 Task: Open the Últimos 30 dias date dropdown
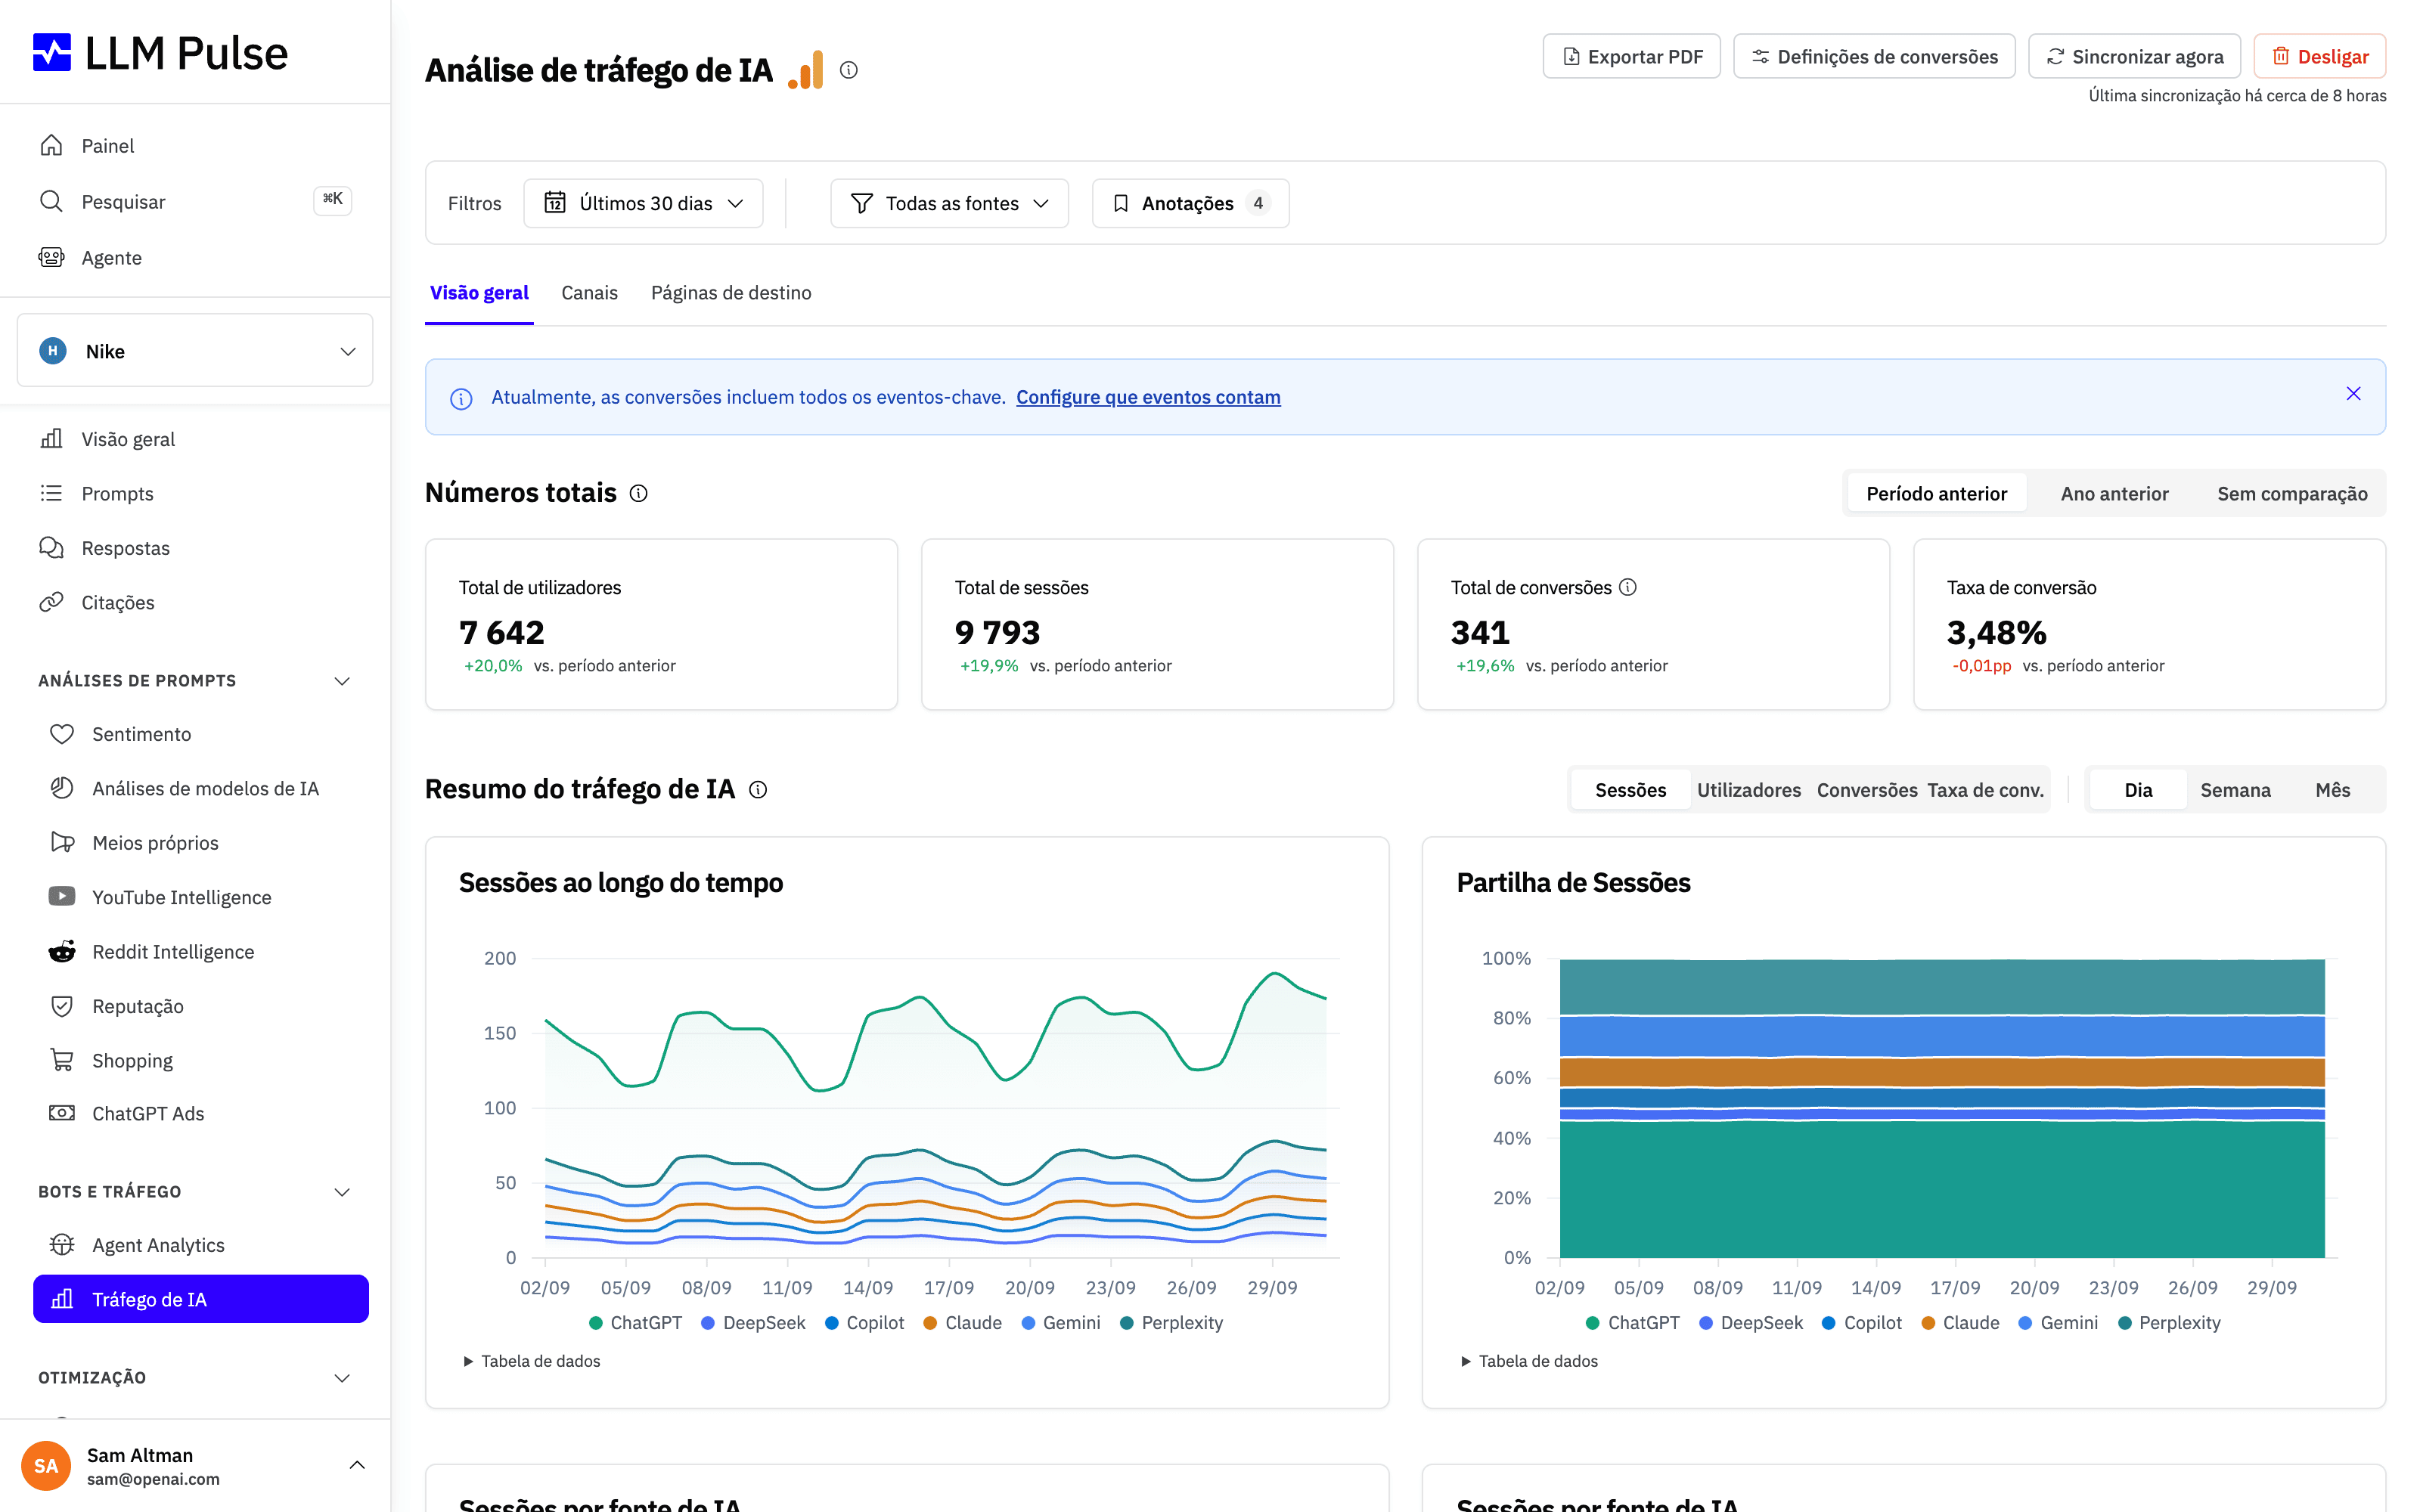[643, 203]
